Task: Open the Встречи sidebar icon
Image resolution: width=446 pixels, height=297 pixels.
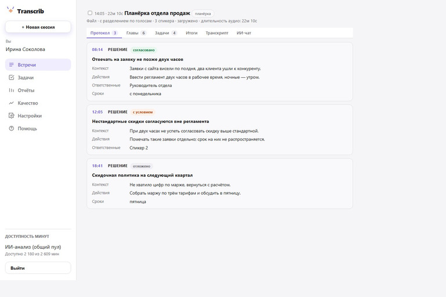Action: [12, 65]
